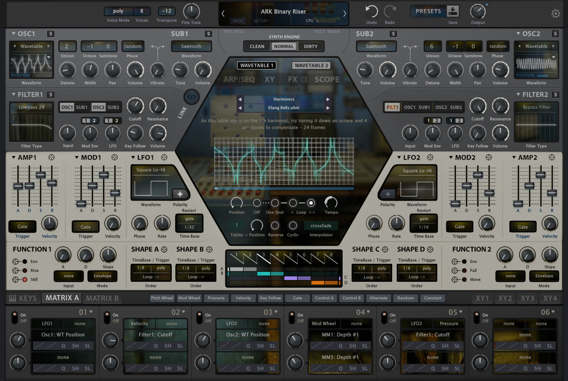The width and height of the screenshot is (568, 381).
Task: Click SHAPE A crosshair icon
Action: coord(164,249)
